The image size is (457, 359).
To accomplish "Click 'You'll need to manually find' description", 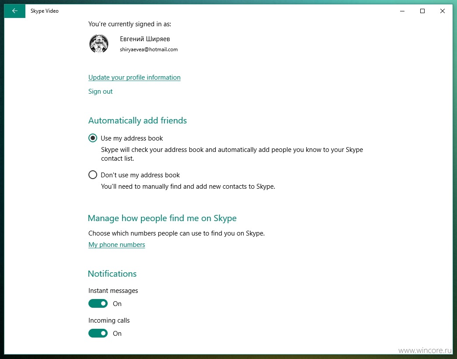I will click(188, 187).
